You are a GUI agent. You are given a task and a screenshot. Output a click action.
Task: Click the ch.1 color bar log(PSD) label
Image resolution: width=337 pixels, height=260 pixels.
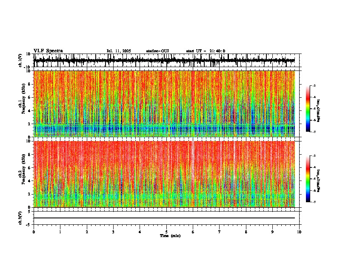(x=318, y=110)
